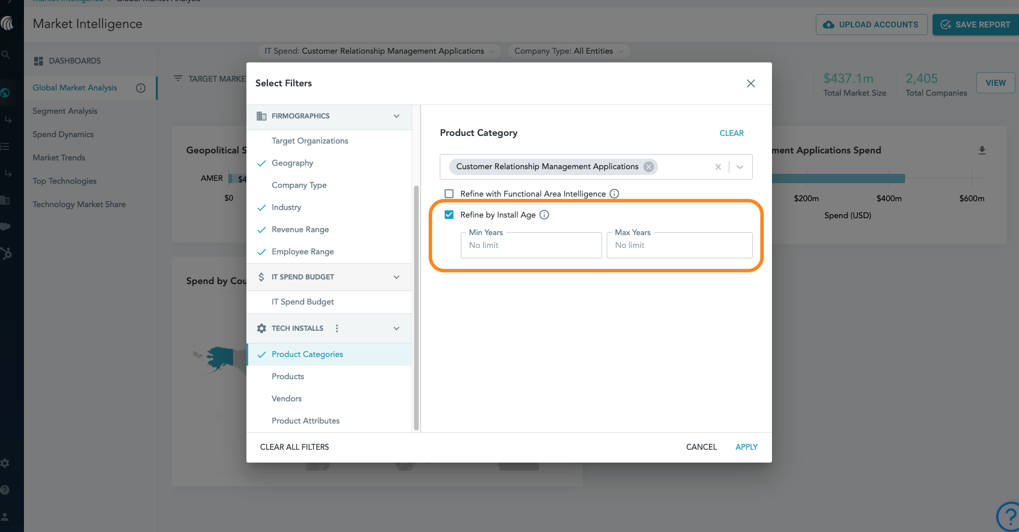Open Tech Installs three-dot options menu
This screenshot has height=532, width=1019.
[337, 328]
